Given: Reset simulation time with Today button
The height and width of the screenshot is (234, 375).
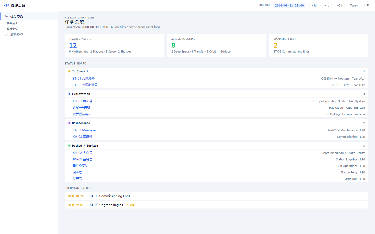Looking at the screenshot, I should click(354, 5).
